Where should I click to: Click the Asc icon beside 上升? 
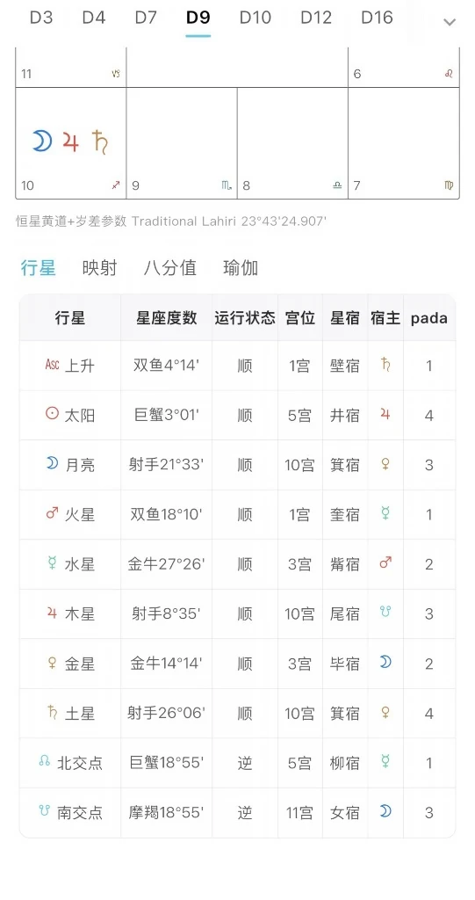coord(52,365)
